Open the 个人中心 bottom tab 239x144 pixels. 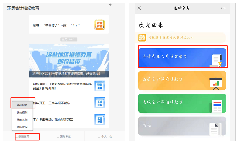[105, 137]
